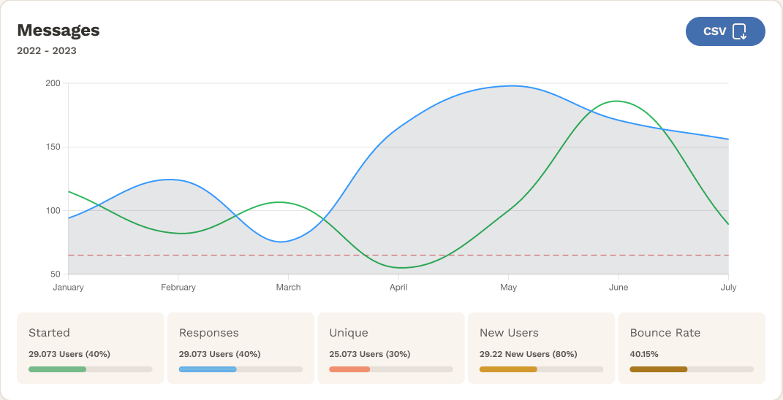Open the Responses stats card

[241, 348]
